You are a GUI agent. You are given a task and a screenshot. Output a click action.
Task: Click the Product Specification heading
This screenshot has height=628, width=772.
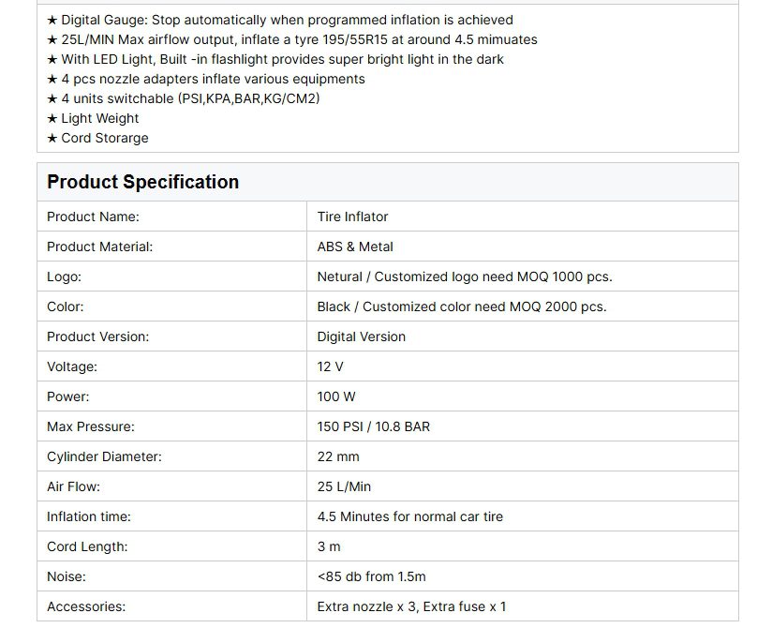pos(143,182)
